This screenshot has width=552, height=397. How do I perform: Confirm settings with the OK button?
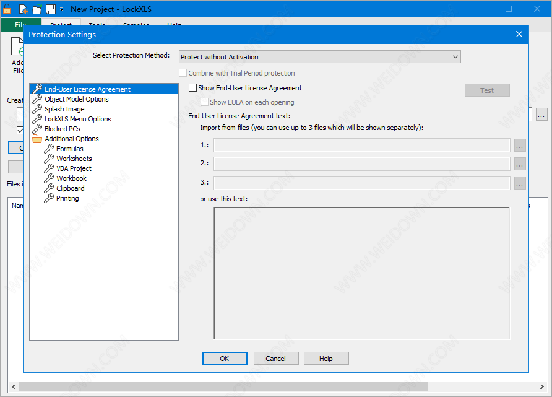click(225, 358)
